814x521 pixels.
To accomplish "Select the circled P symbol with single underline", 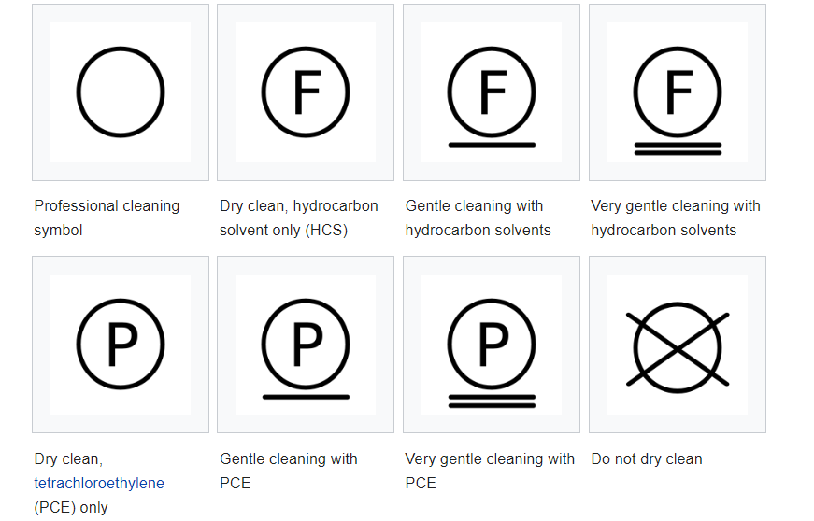I will (306, 349).
